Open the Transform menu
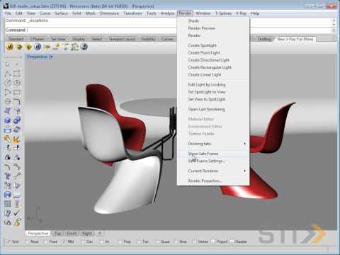 coord(132,13)
